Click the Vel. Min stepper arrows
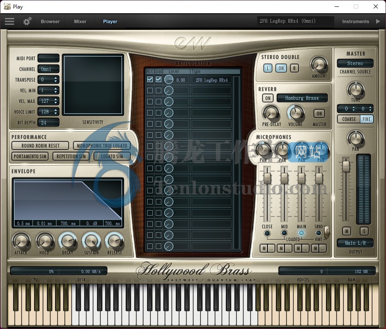The image size is (386, 329). [56, 90]
